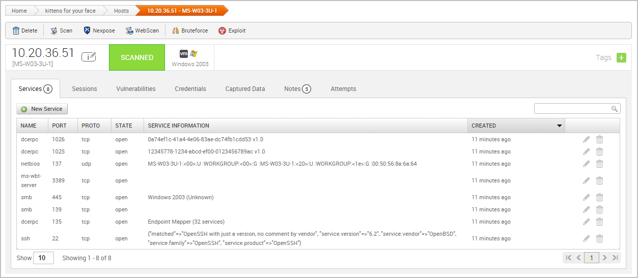Go to the last page of services
638x278 pixels.
[615, 258]
